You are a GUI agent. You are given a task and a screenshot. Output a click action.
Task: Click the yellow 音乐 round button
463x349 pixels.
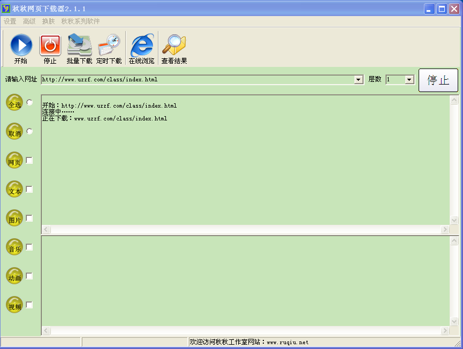(14, 247)
